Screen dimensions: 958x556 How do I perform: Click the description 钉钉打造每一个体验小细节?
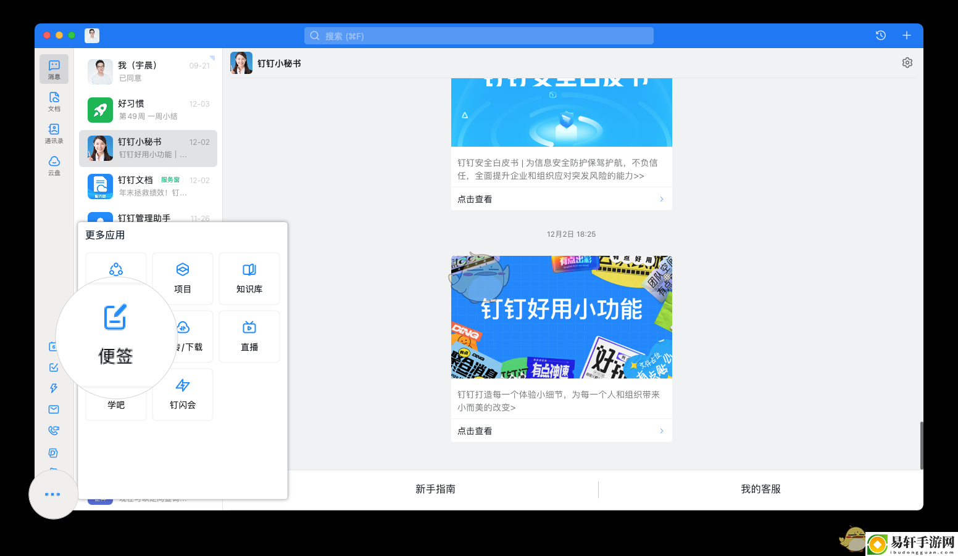click(x=559, y=401)
